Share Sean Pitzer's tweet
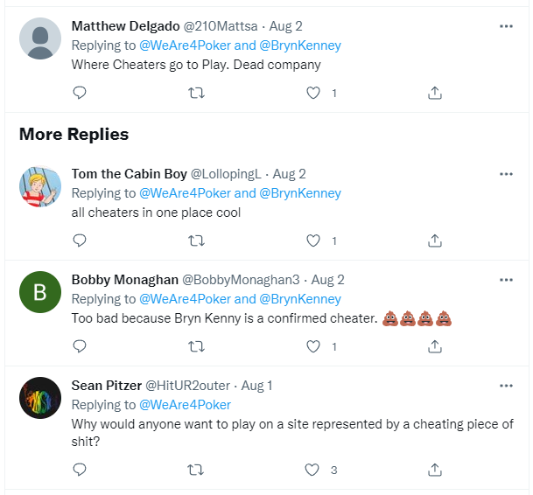 pyautogui.click(x=434, y=470)
